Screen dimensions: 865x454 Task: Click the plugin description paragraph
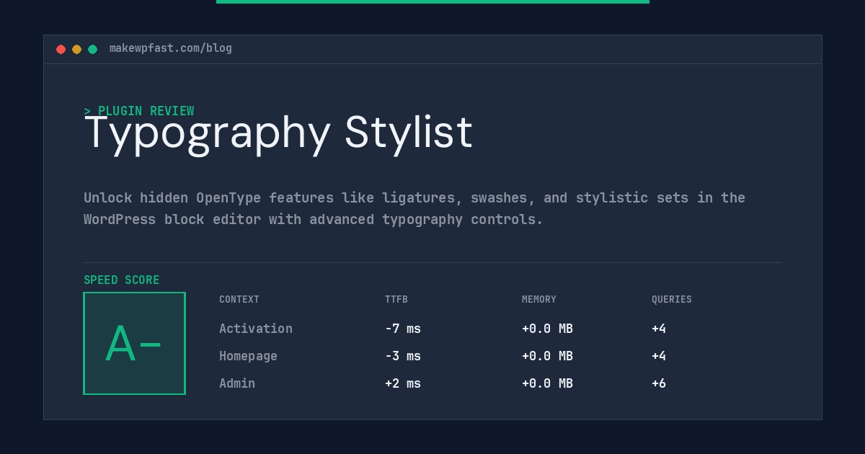click(414, 208)
